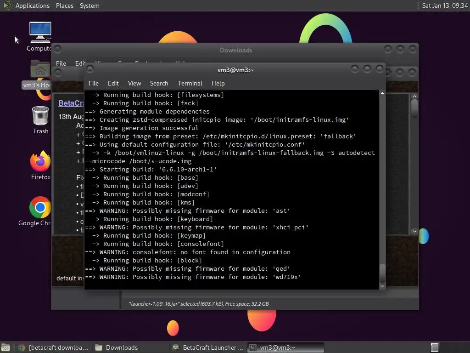470x353 pixels.
Task: Click the show desktop icon in bottom panel
Action: point(6,347)
